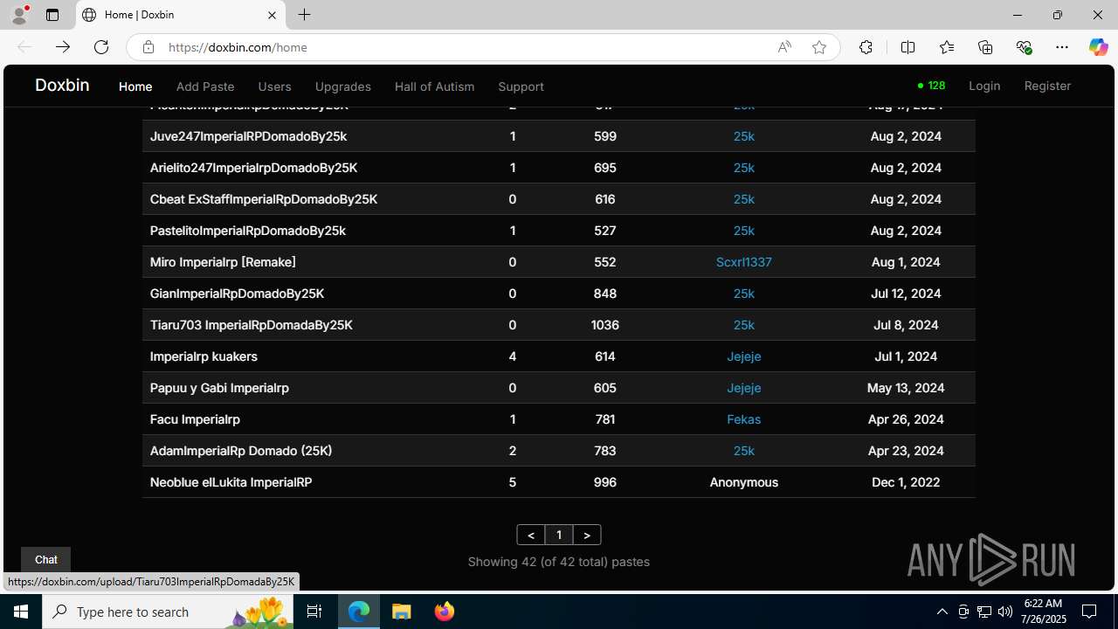1118x629 pixels.
Task: Open paste AdamImperialRp Domado (25K)
Action: tap(241, 451)
